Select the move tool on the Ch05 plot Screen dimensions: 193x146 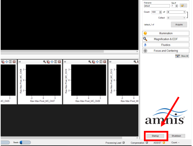point(7,62)
